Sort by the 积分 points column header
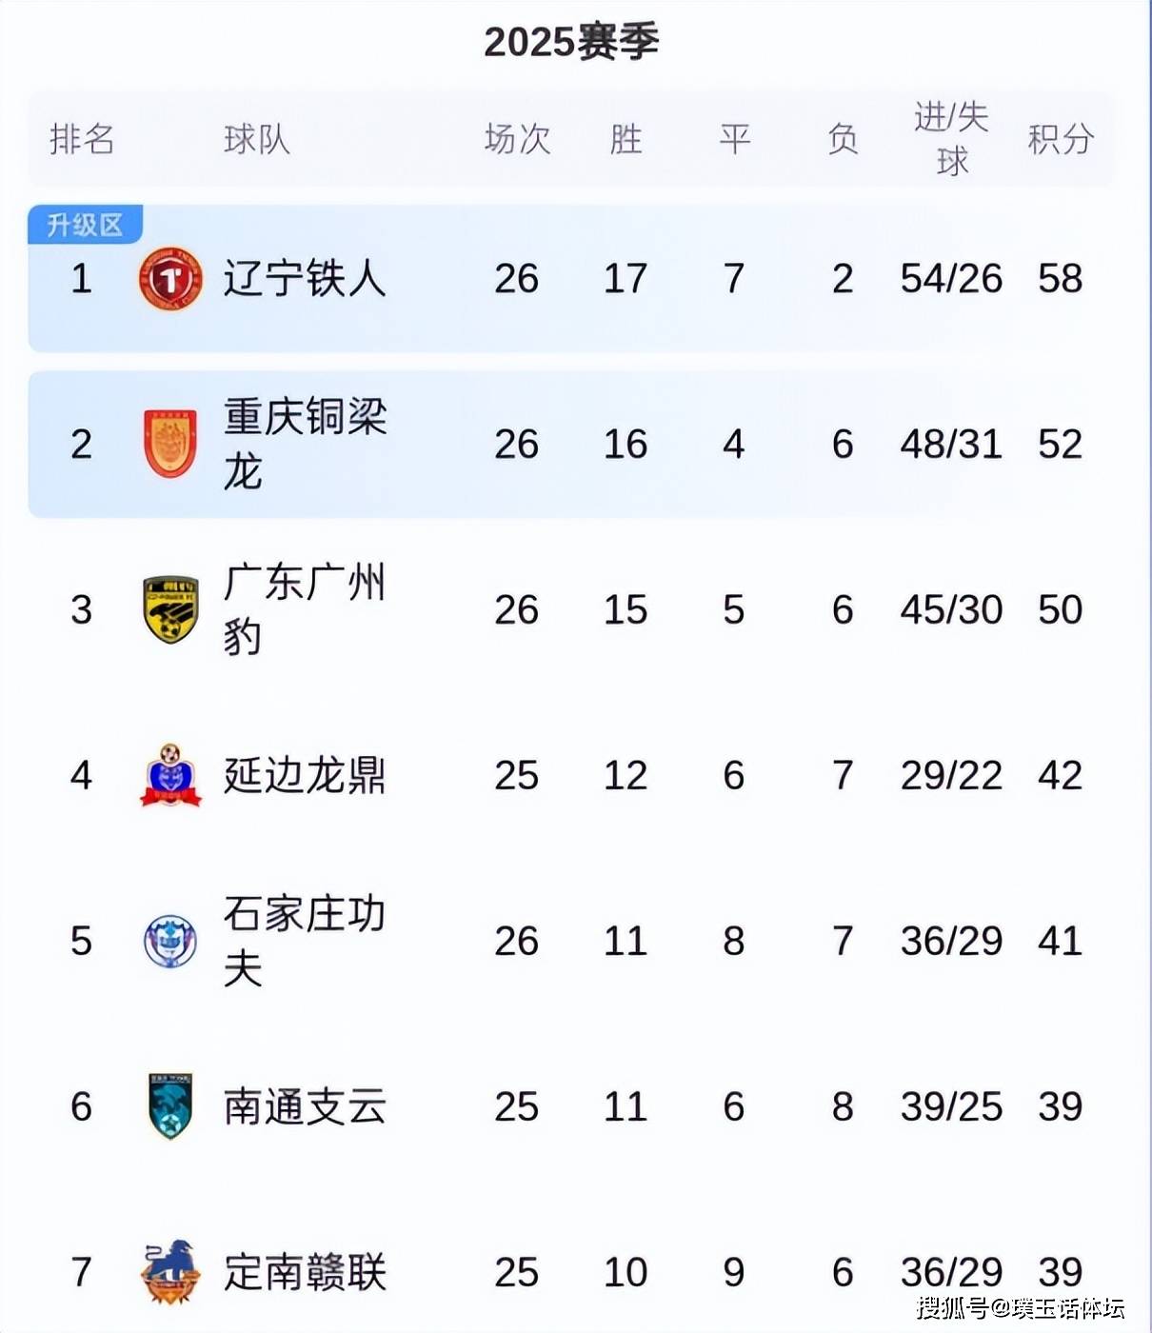This screenshot has width=1152, height=1333. [1060, 139]
